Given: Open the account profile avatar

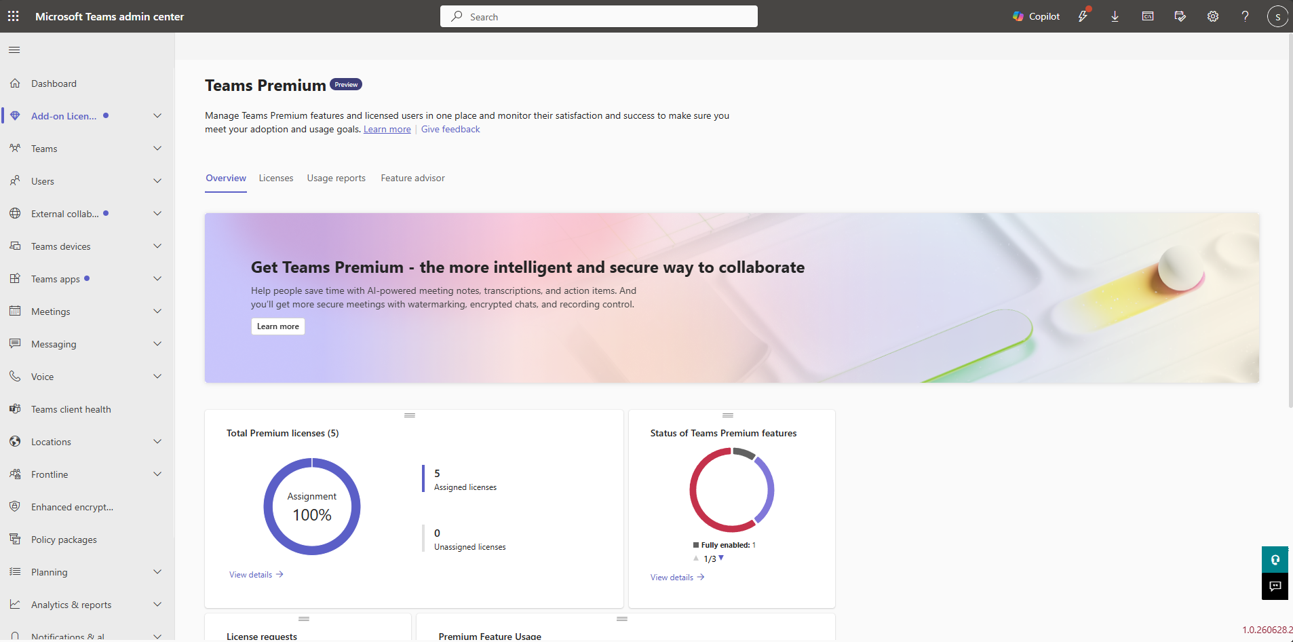Looking at the screenshot, I should pos(1277,16).
